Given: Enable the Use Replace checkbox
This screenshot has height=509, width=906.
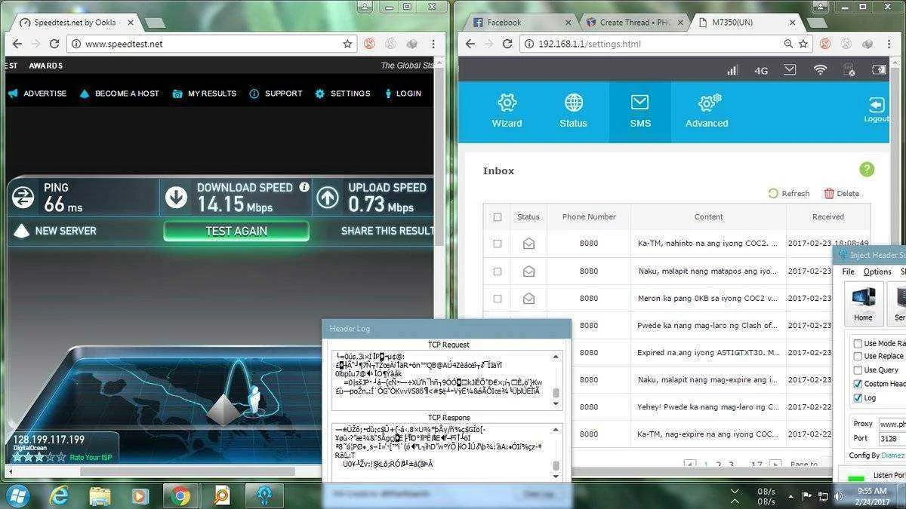Looking at the screenshot, I should [858, 356].
